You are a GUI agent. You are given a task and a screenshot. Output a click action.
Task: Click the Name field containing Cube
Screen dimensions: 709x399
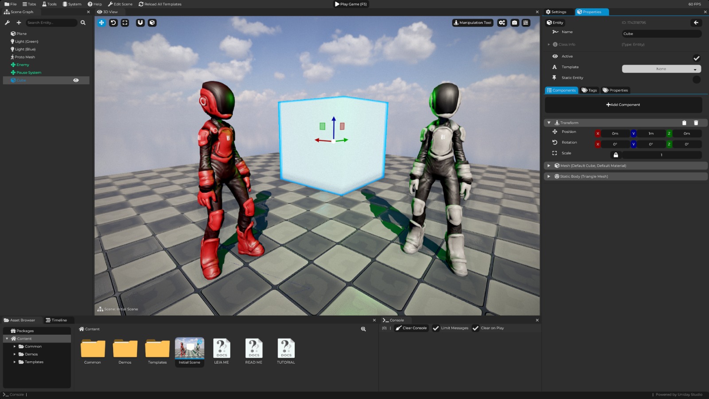[x=661, y=34]
